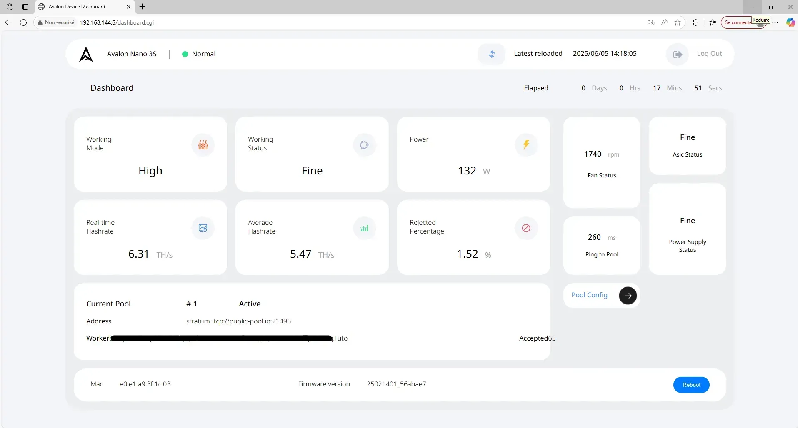Click the Log Out text link
This screenshot has height=428, width=798.
709,54
